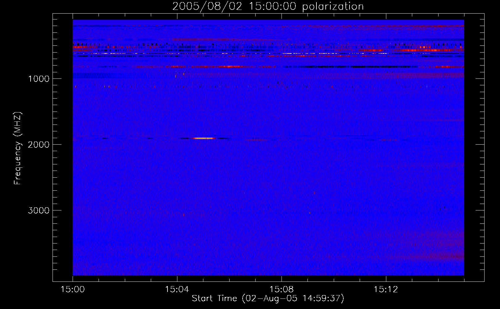Click the 15:12 time axis label

(x=386, y=289)
